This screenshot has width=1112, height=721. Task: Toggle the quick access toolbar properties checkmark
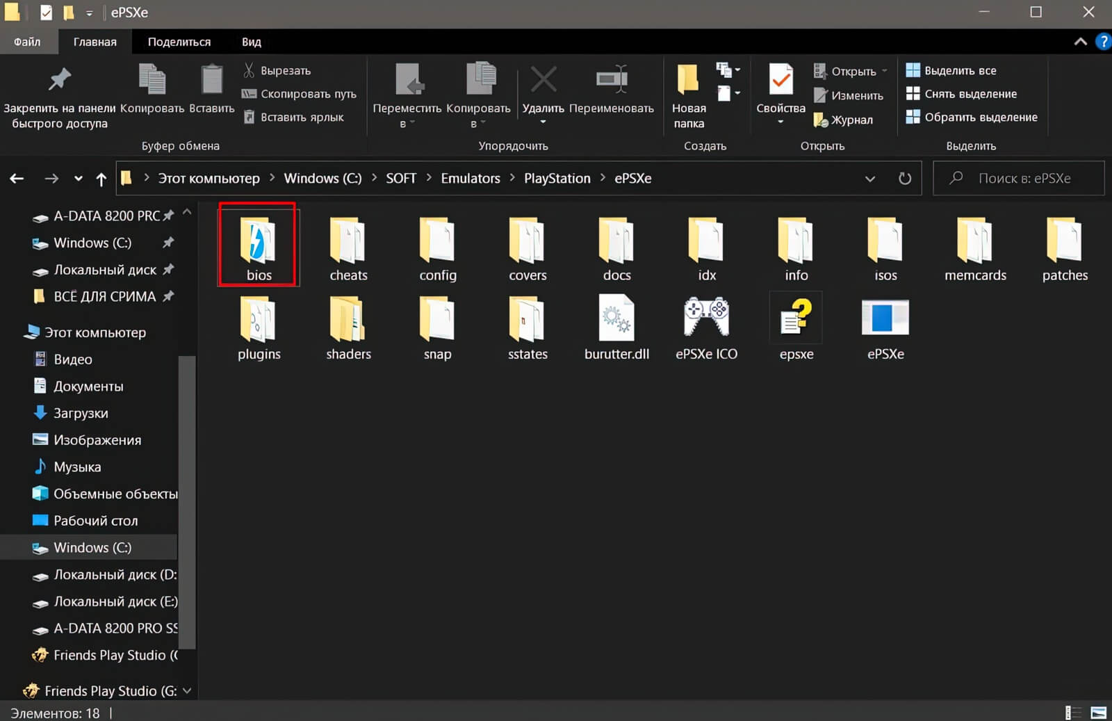pos(46,13)
